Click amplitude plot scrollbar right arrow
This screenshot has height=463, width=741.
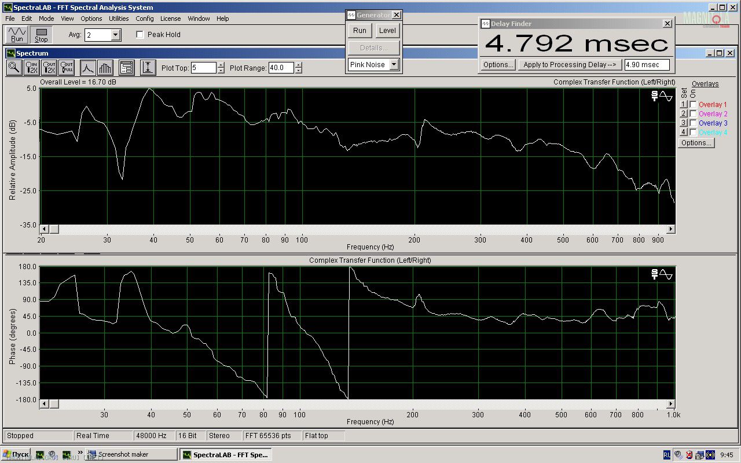click(671, 229)
